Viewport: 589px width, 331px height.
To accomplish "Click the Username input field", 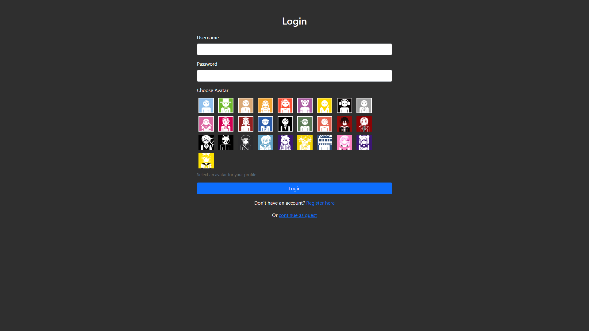I will click(294, 49).
